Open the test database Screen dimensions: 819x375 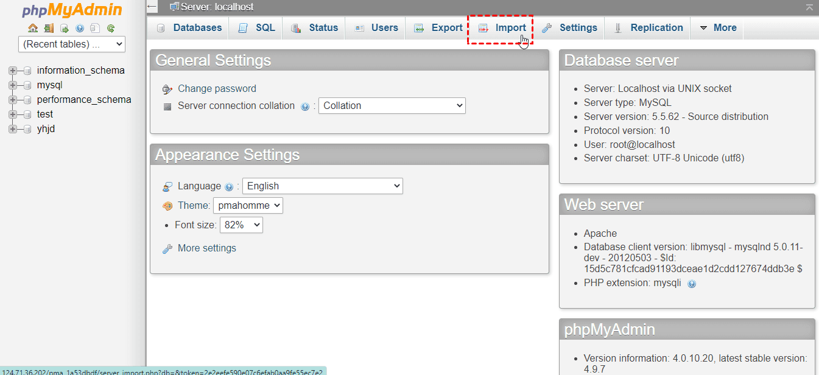tap(44, 114)
